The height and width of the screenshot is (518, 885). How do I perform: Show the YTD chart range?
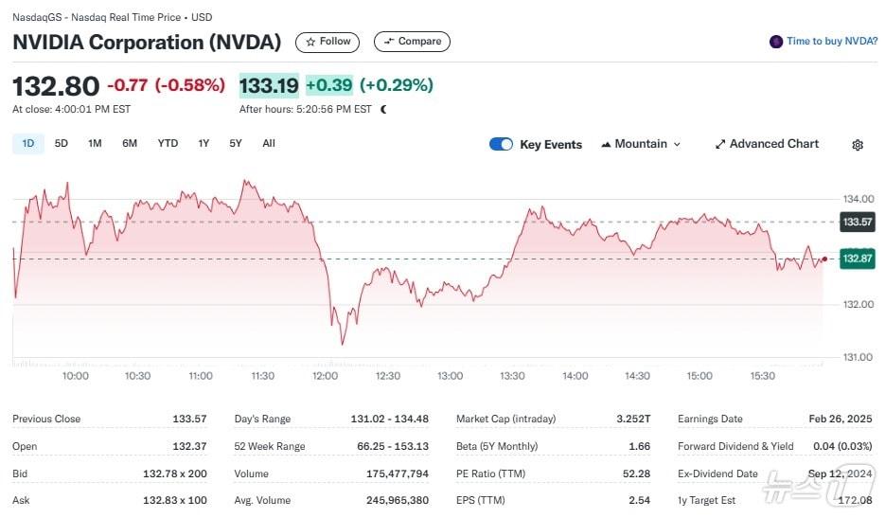[168, 143]
